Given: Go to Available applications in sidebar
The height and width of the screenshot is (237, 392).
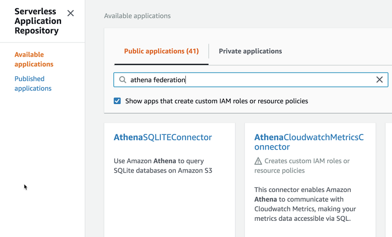Looking at the screenshot, I should click(x=34, y=59).
